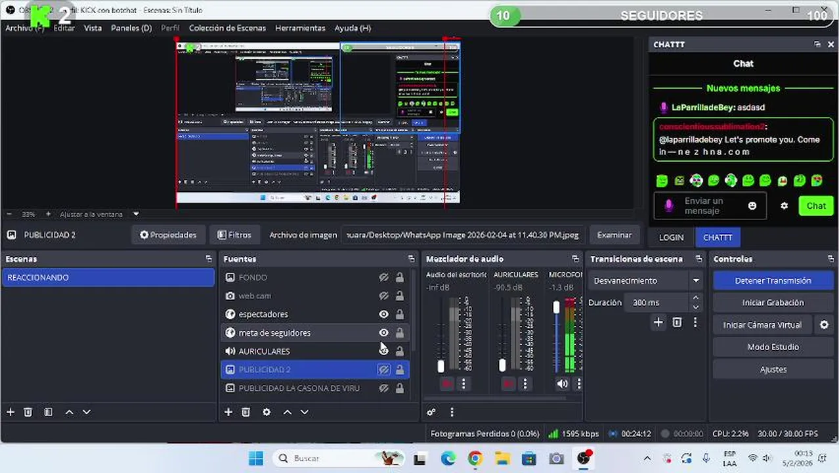Start virtual camera with Iniciar Cámara Virtual

(x=762, y=325)
